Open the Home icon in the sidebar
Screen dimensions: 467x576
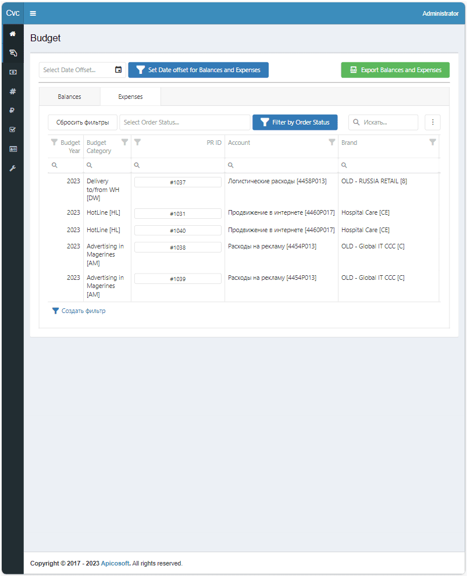coord(13,34)
